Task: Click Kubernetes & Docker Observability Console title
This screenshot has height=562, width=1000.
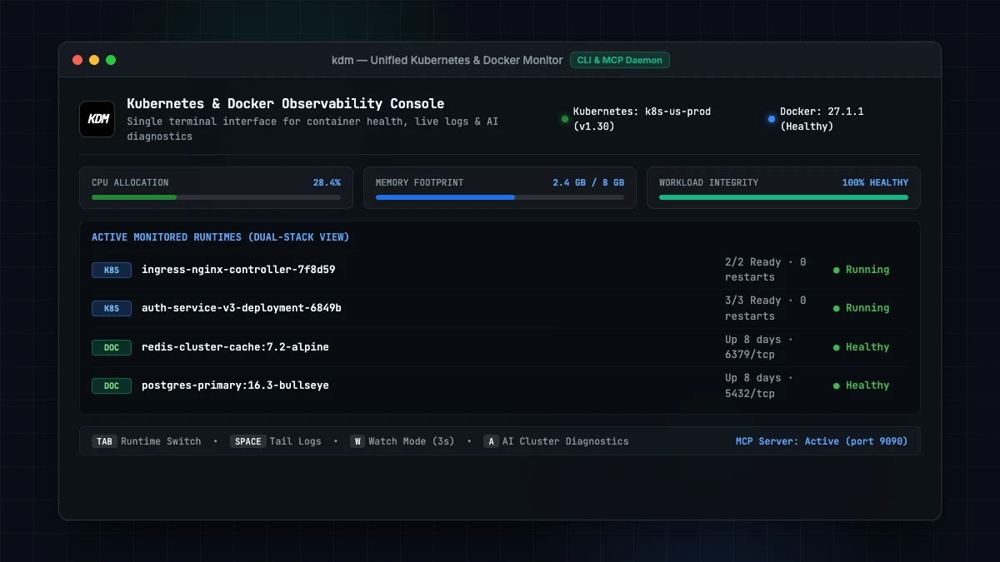Action: [x=286, y=104]
